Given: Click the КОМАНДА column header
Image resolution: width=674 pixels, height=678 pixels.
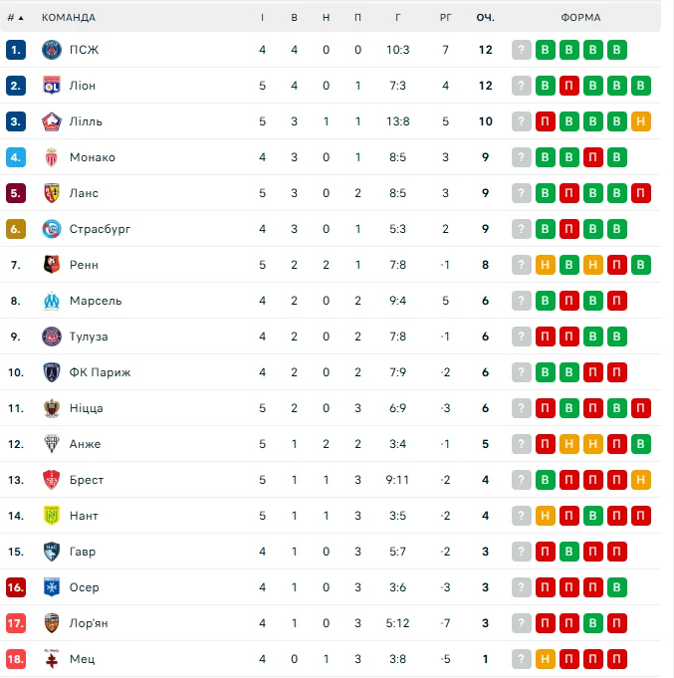Looking at the screenshot, I should pos(69,18).
